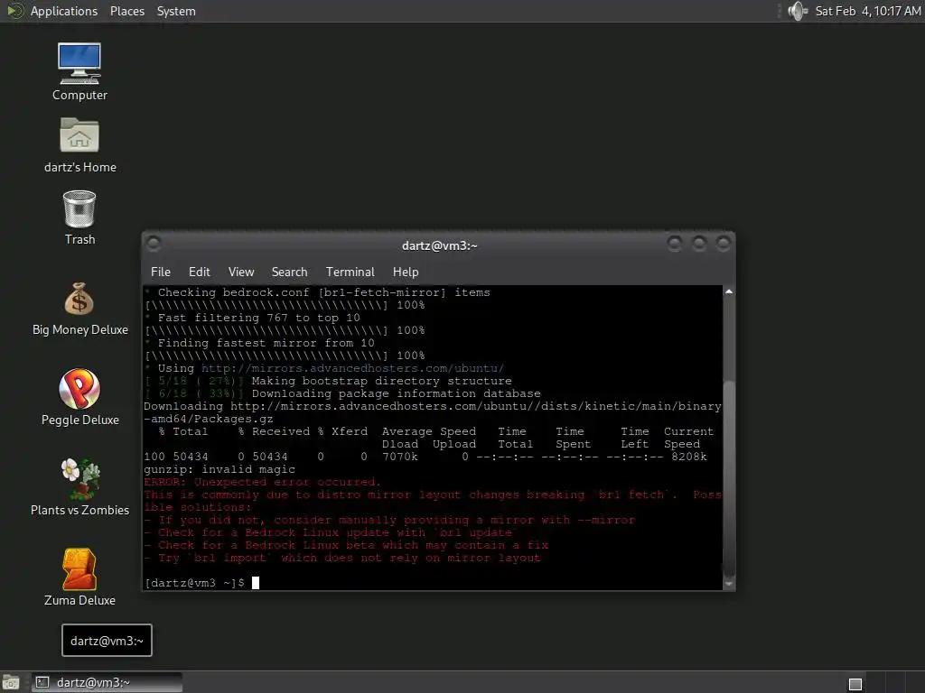Screen dimensions: 925x693
Task: Minimize the terminal window
Action: pyautogui.click(x=674, y=243)
